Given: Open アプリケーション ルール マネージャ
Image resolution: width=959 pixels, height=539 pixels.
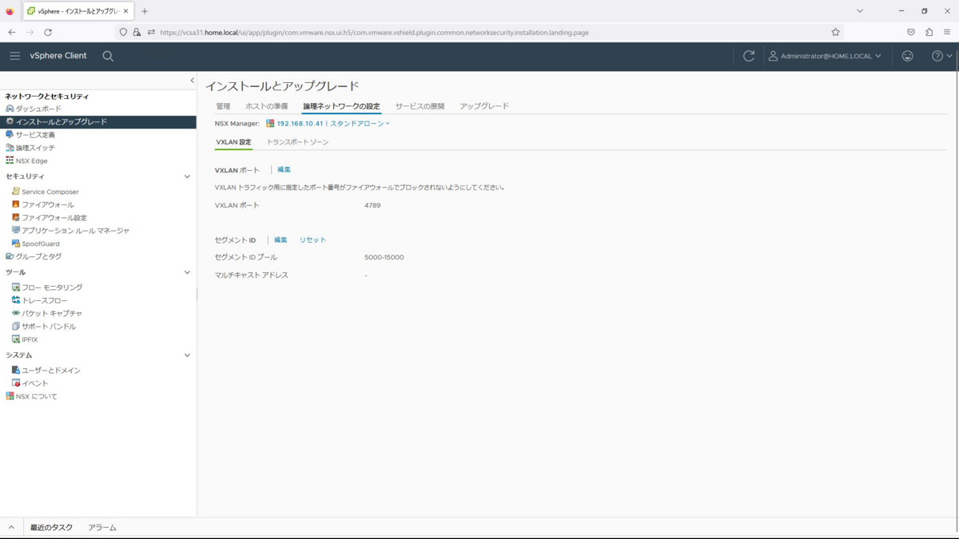Looking at the screenshot, I should tap(74, 231).
